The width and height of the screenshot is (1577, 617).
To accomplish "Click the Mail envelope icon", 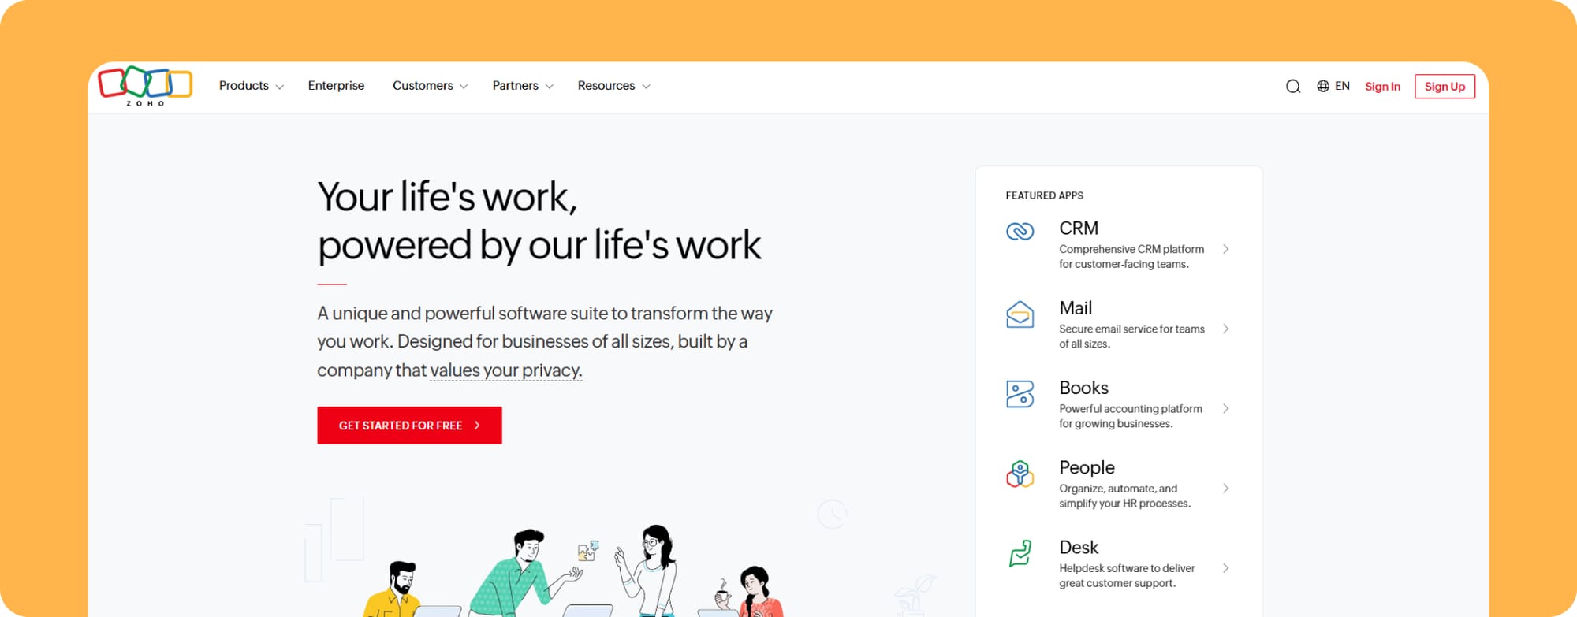I will (1020, 314).
